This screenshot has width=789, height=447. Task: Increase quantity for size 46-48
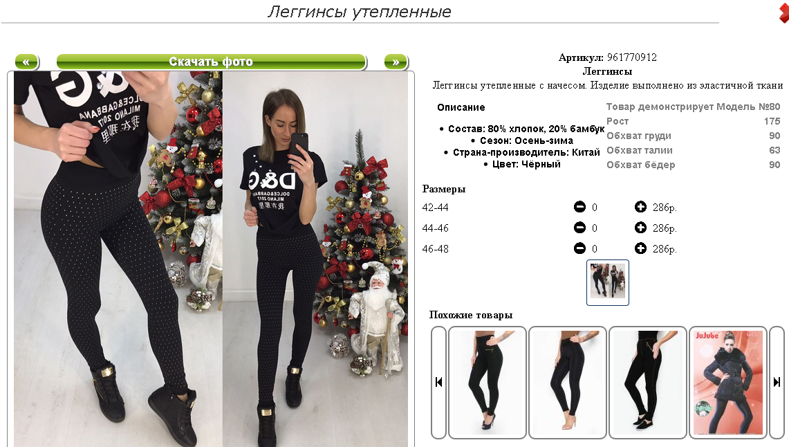click(x=640, y=248)
